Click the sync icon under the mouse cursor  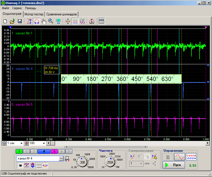[x=154, y=157]
